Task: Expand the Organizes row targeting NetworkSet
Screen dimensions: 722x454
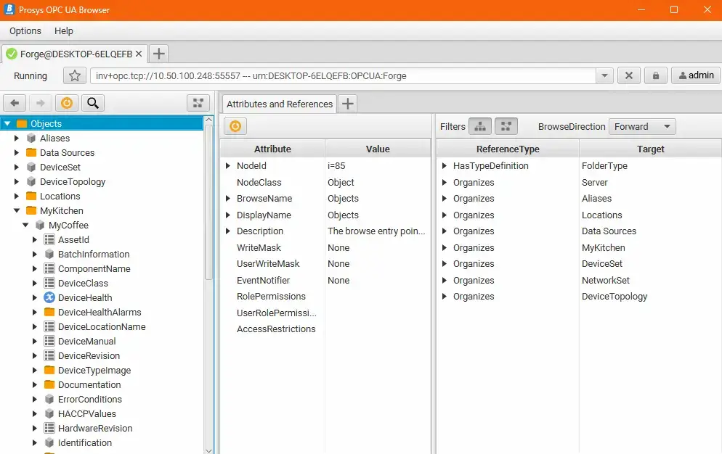Action: click(x=445, y=280)
